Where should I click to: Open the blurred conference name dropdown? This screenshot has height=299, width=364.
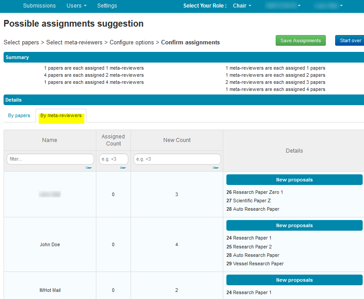pyautogui.click(x=283, y=6)
